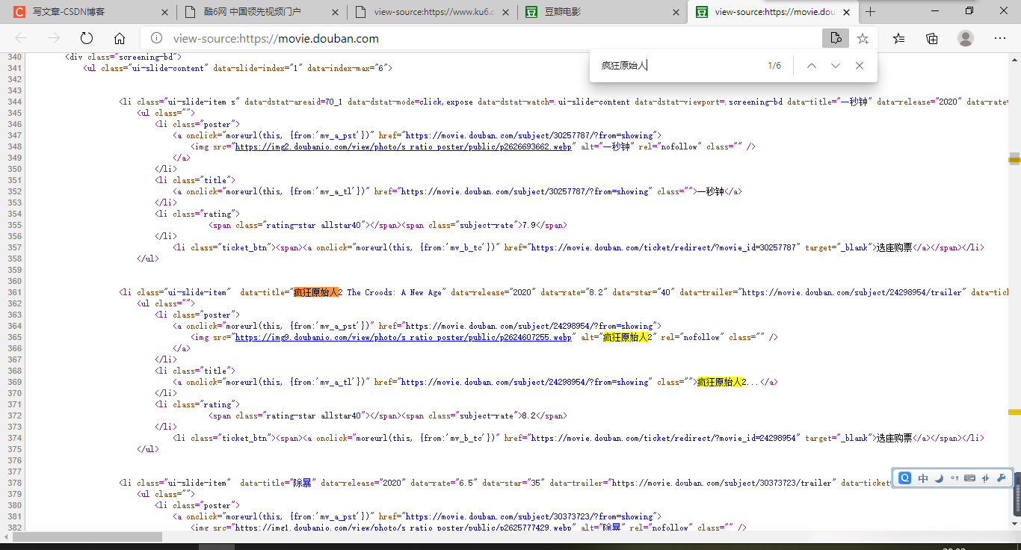Open a new browser tab
The height and width of the screenshot is (550, 1021).
click(870, 11)
